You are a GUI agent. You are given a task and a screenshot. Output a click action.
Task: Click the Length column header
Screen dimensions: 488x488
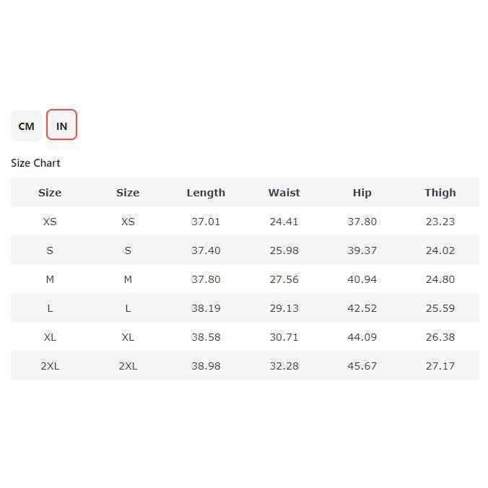[206, 193]
